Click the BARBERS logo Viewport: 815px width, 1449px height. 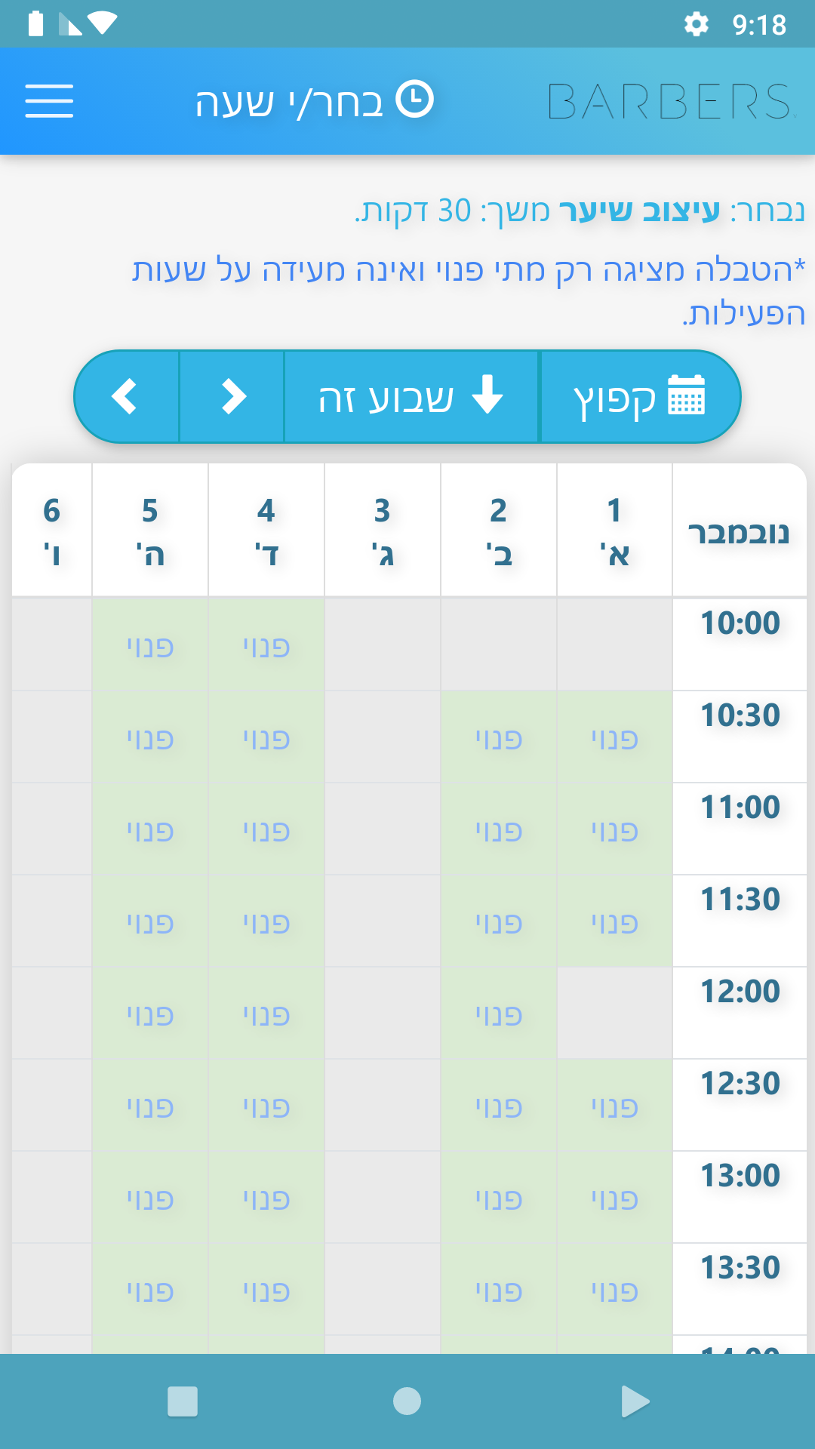click(670, 102)
